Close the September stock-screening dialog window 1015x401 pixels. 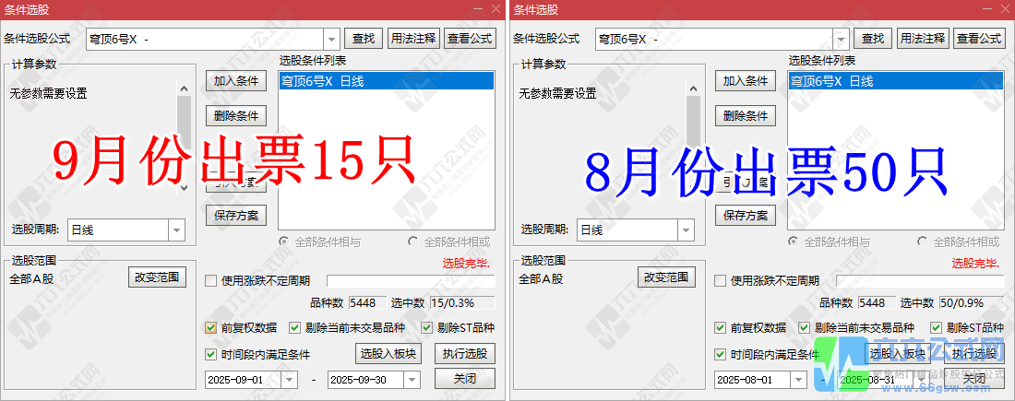496,8
